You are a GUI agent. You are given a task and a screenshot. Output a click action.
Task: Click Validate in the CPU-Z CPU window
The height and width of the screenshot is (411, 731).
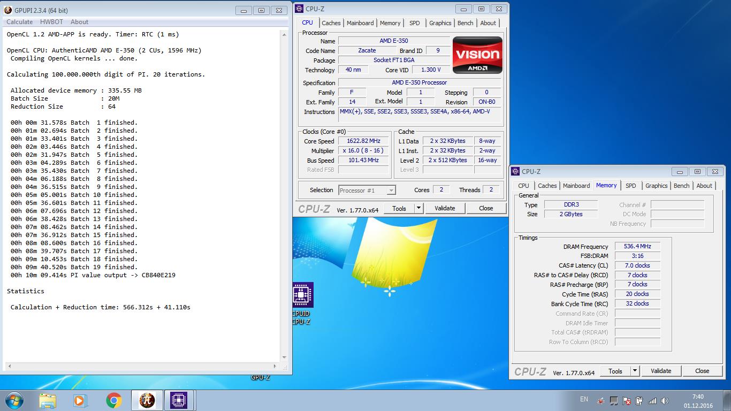[x=445, y=208]
